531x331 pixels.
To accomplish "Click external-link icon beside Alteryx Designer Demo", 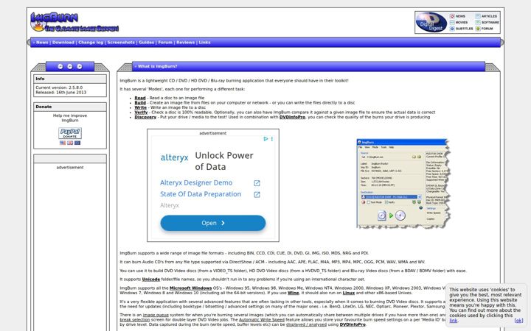I will pos(257,183).
